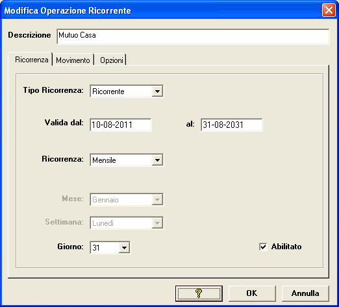
Task: Click the Mensile text in Ricorrenza combo
Action: pyautogui.click(x=104, y=160)
